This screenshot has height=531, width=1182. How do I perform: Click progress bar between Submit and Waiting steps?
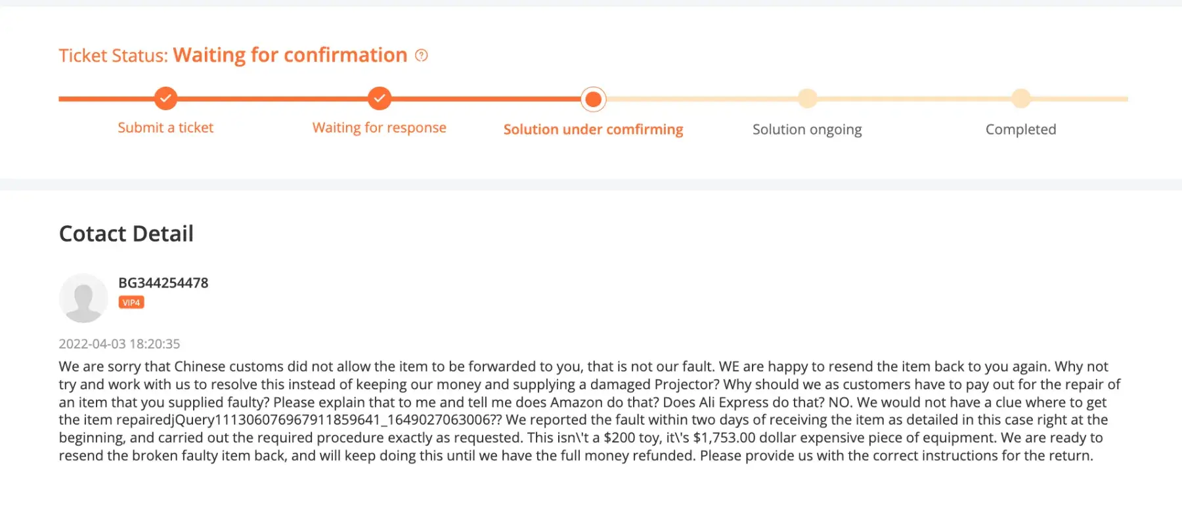click(273, 98)
